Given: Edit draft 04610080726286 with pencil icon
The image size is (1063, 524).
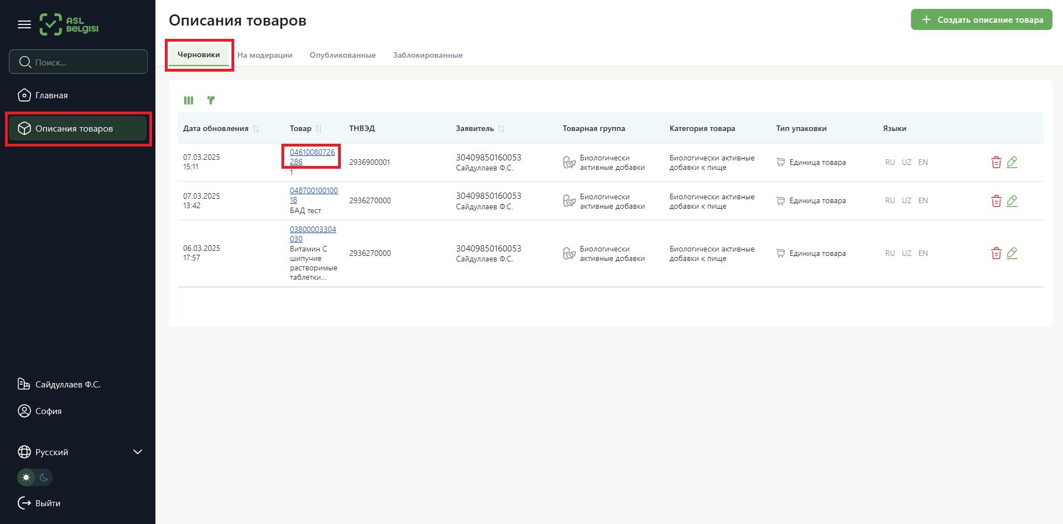Looking at the screenshot, I should click(x=1012, y=162).
